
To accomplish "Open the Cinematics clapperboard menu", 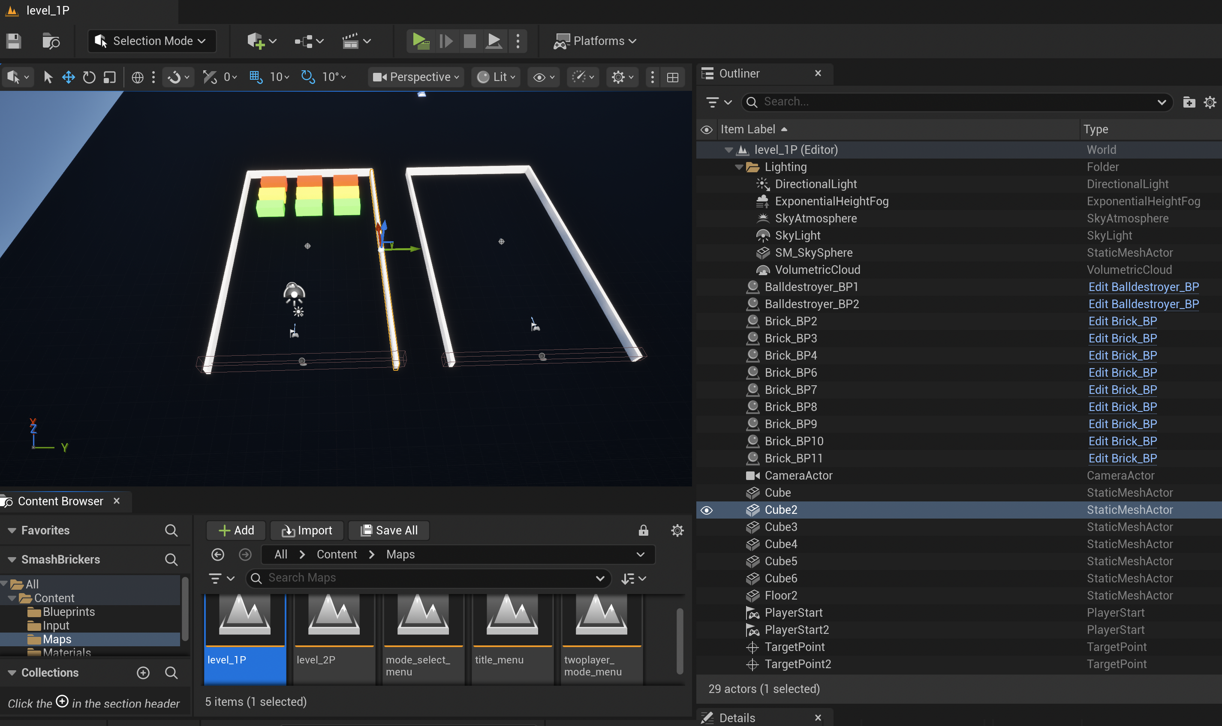I will [356, 41].
